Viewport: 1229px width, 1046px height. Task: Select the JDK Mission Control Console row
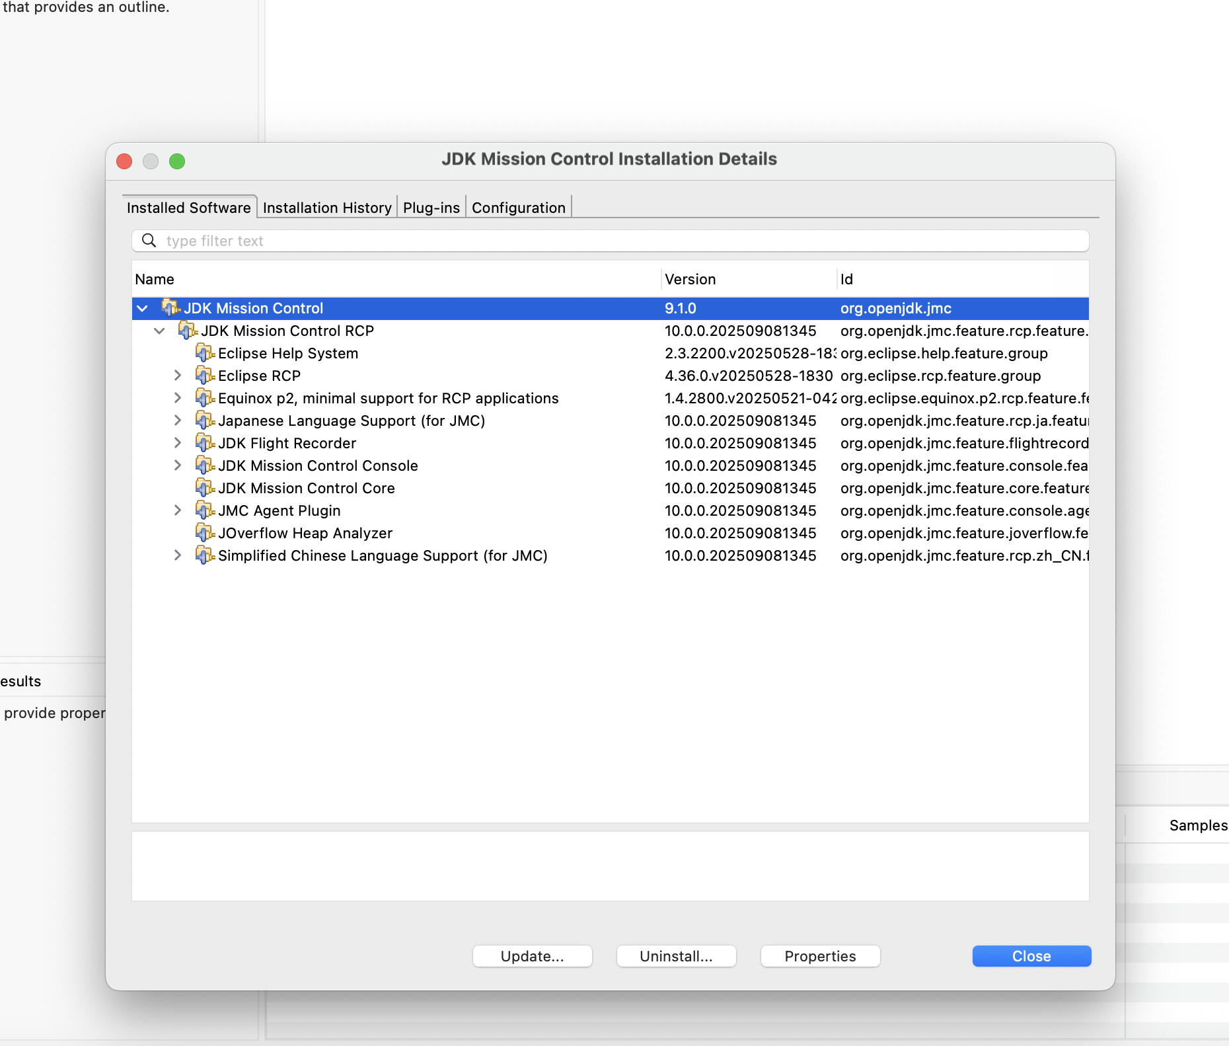[x=611, y=465]
